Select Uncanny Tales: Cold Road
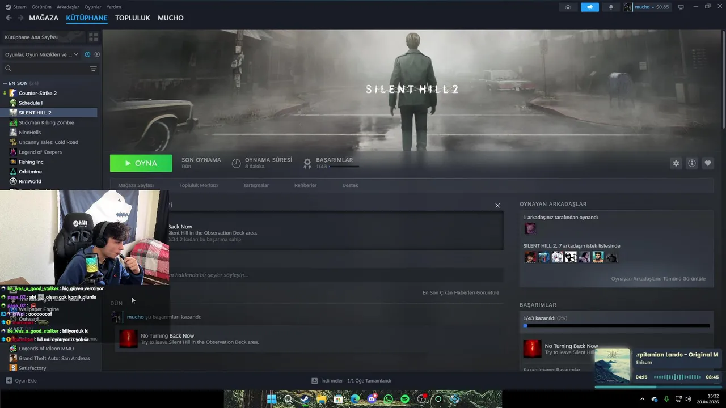The image size is (726, 408). (x=48, y=142)
